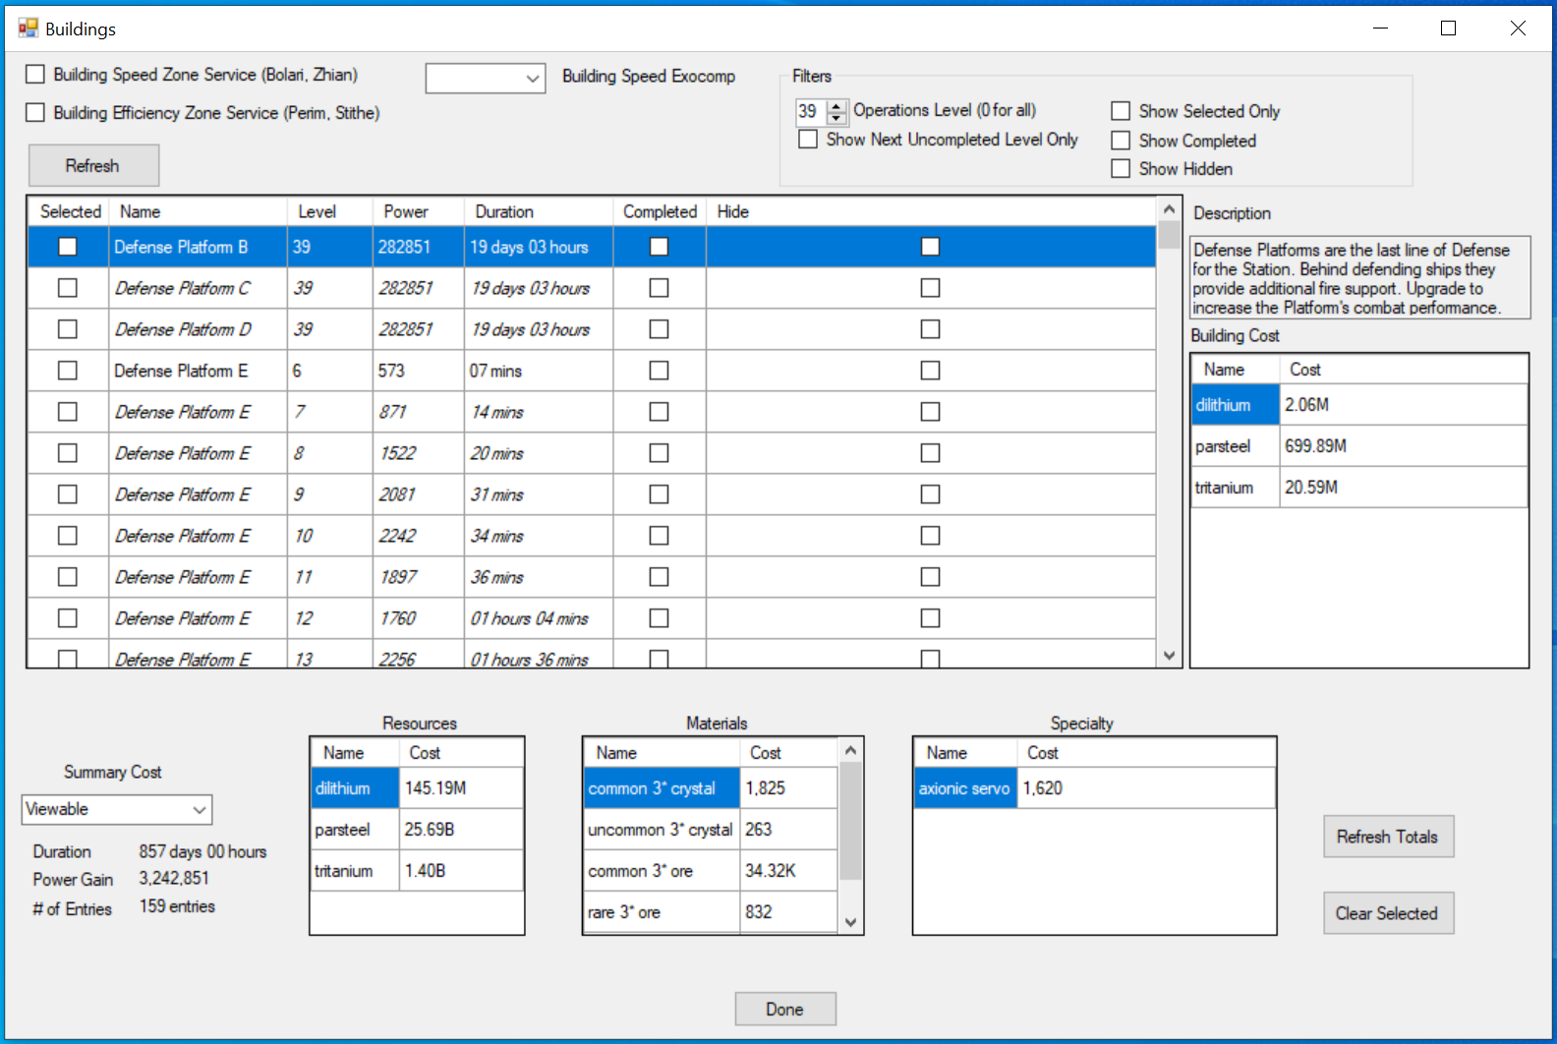Image resolution: width=1557 pixels, height=1044 pixels.
Task: Toggle Show Selected Only filter
Action: point(1121,111)
